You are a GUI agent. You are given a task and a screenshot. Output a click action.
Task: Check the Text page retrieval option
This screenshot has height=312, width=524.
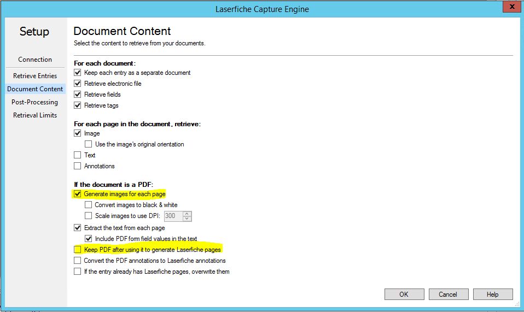(78, 155)
